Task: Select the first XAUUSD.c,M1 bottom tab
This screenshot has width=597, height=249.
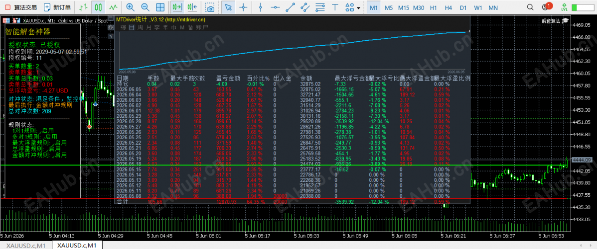Action: (25, 245)
